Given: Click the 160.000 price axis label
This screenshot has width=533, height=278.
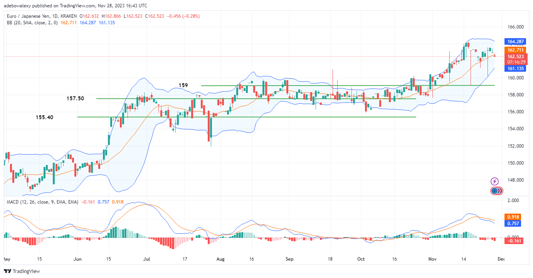Looking at the screenshot, I should [516, 78].
